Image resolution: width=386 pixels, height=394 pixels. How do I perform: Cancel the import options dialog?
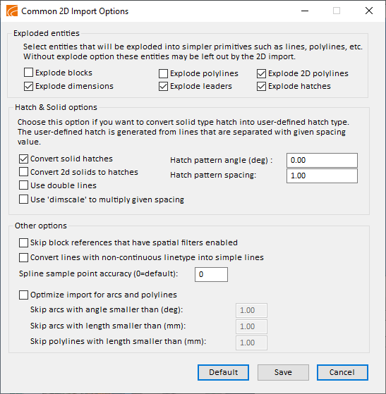(342, 372)
